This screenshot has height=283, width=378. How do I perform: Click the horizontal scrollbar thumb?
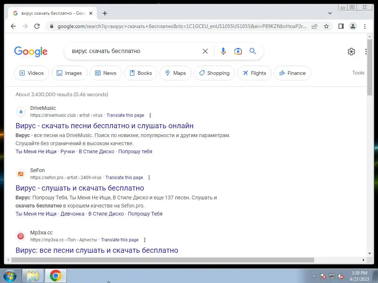click(x=163, y=260)
